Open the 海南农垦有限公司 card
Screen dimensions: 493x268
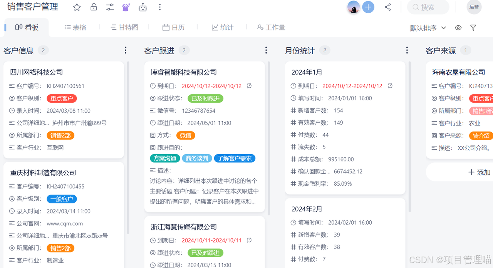[x=459, y=110]
